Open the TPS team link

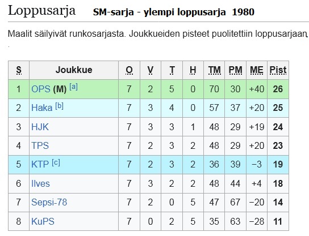click(x=40, y=145)
